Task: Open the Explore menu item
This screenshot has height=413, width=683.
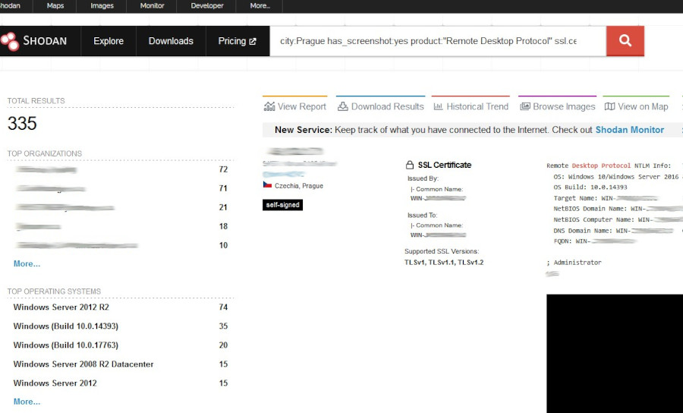Action: click(109, 41)
